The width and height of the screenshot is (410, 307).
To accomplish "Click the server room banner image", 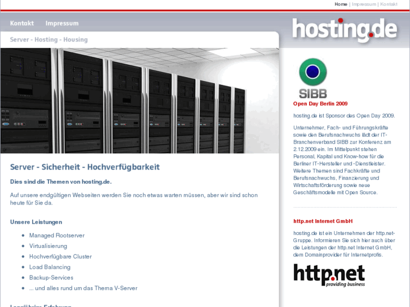I will (x=140, y=100).
